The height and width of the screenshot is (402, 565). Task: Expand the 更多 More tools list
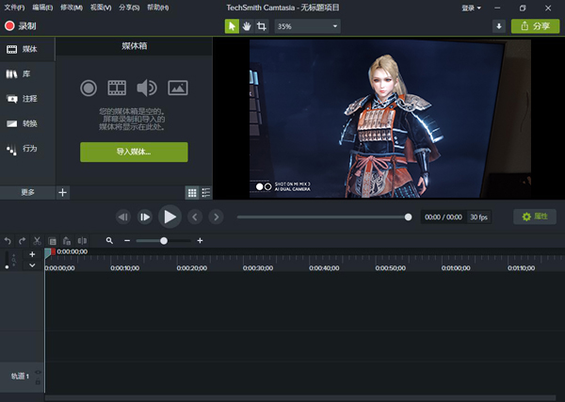[27, 192]
